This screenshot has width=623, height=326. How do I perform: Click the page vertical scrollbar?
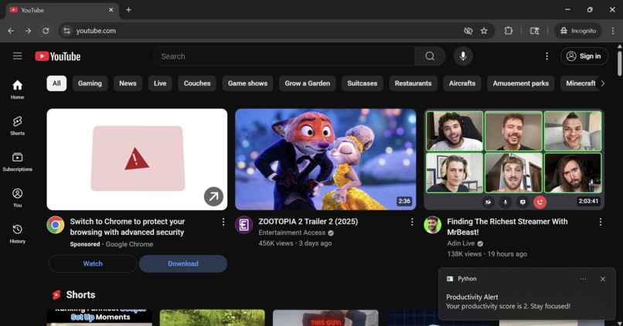[619, 63]
